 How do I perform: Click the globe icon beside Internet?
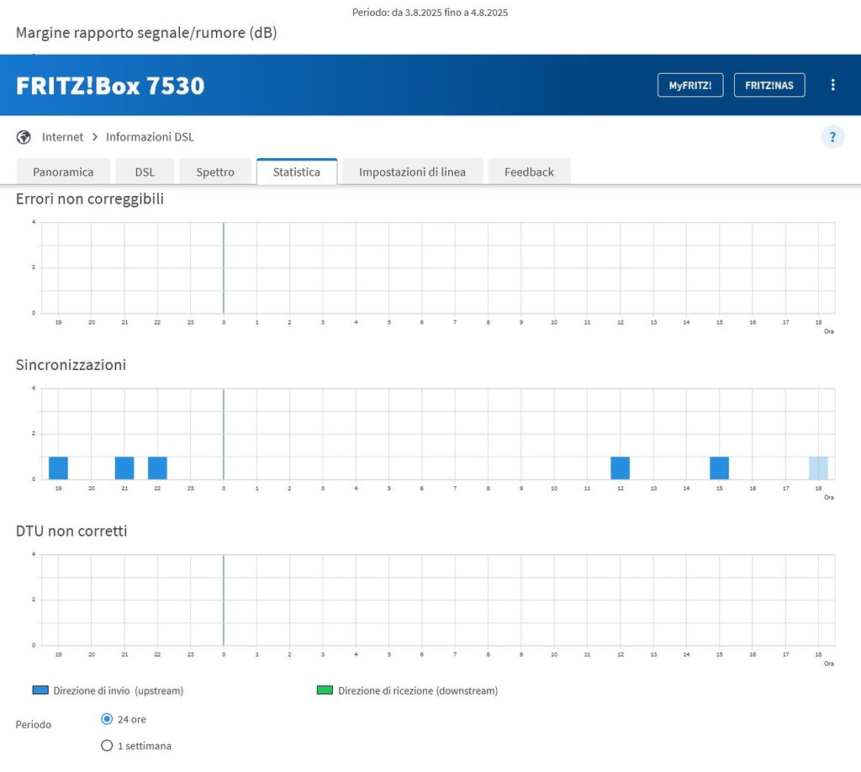[x=24, y=137]
